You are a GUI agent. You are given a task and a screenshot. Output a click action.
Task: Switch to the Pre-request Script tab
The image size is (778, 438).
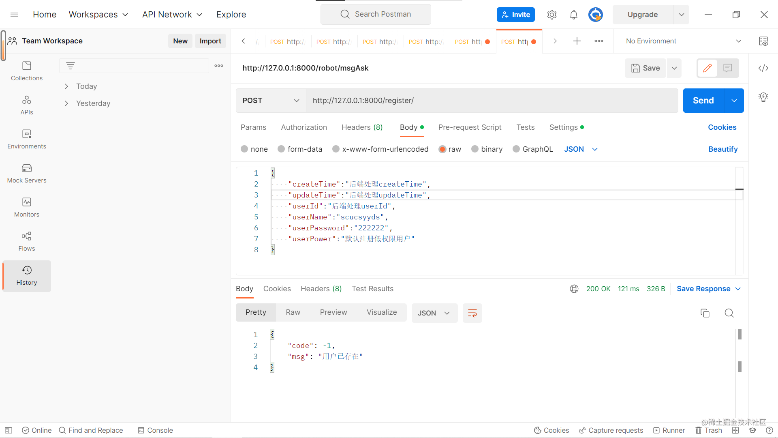[470, 127]
